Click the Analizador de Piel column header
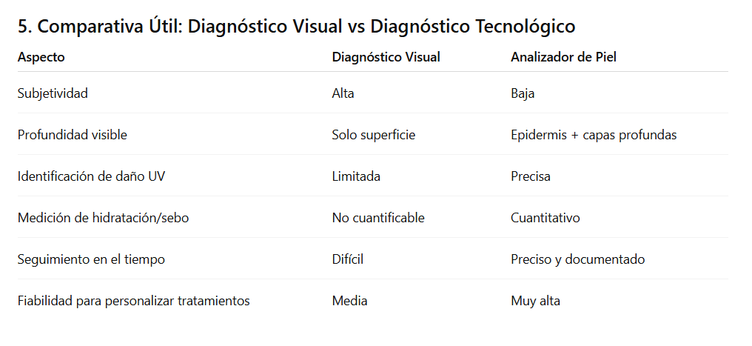Screen dimensions: 752x346 tap(563, 57)
